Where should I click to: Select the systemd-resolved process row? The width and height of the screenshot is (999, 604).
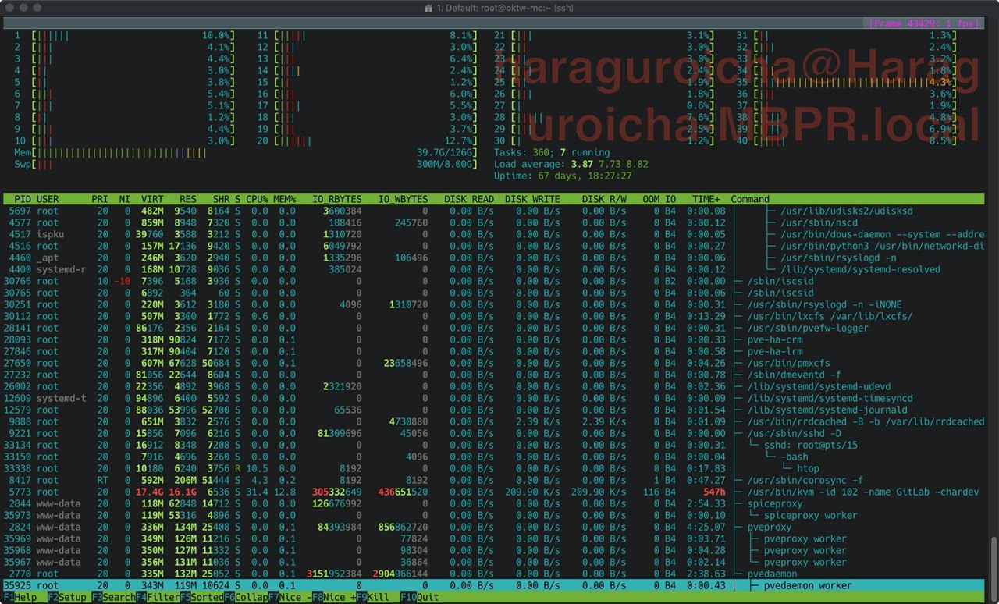tap(494, 269)
